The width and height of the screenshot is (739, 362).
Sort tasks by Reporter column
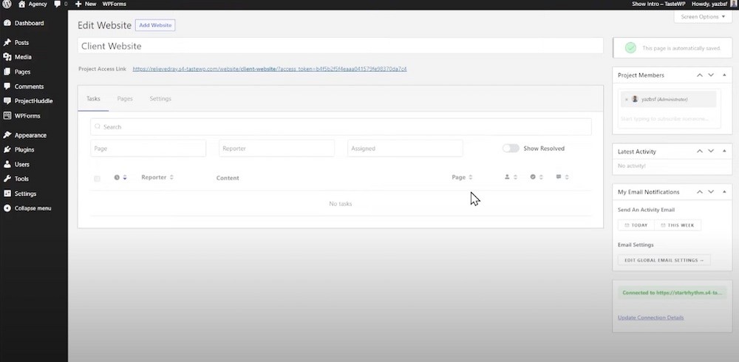coord(157,177)
